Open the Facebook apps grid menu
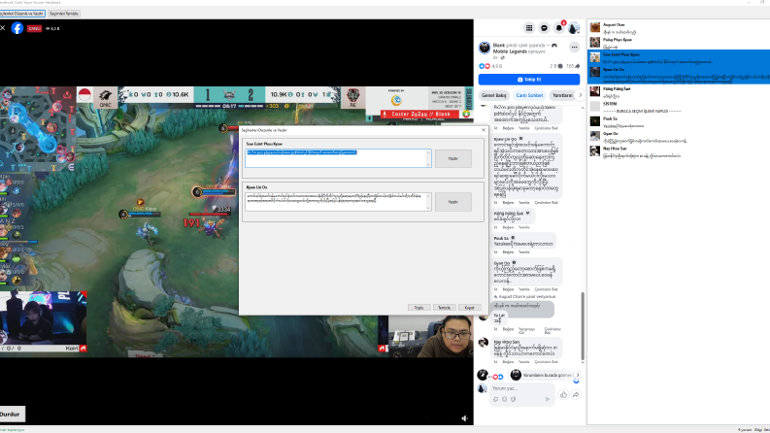 pyautogui.click(x=529, y=28)
